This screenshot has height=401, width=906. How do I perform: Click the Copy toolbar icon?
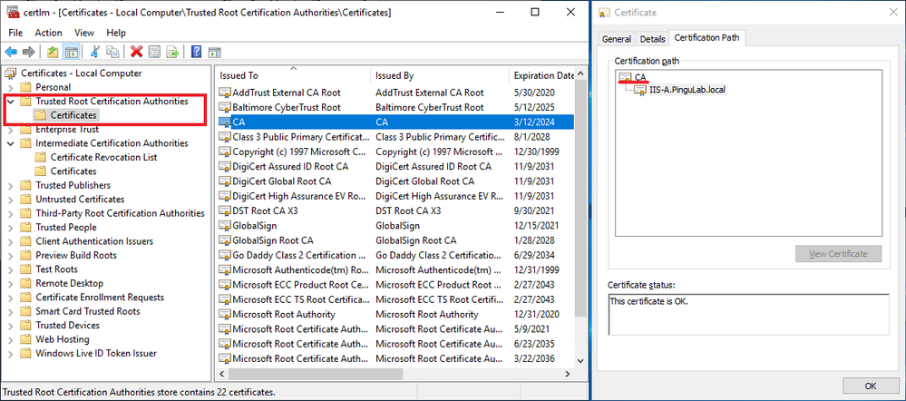[112, 53]
